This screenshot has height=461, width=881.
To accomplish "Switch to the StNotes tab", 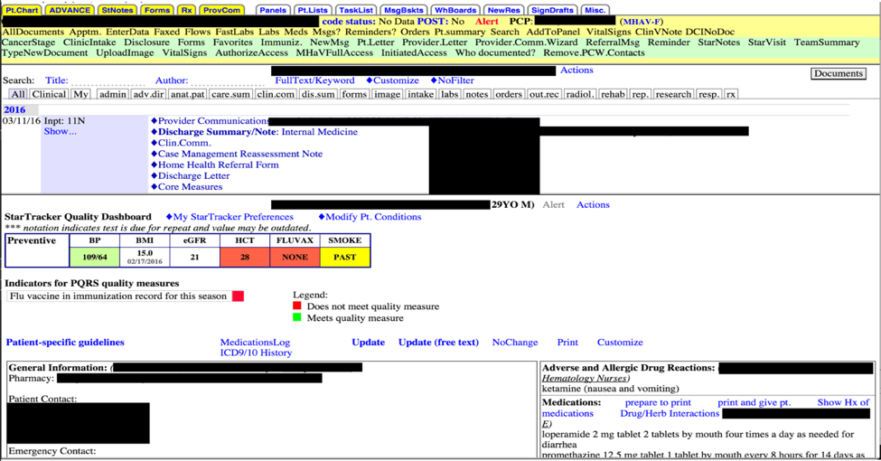I will [x=117, y=10].
